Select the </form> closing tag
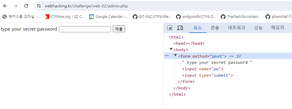Screen dimensions: 292x109 point(186,82)
